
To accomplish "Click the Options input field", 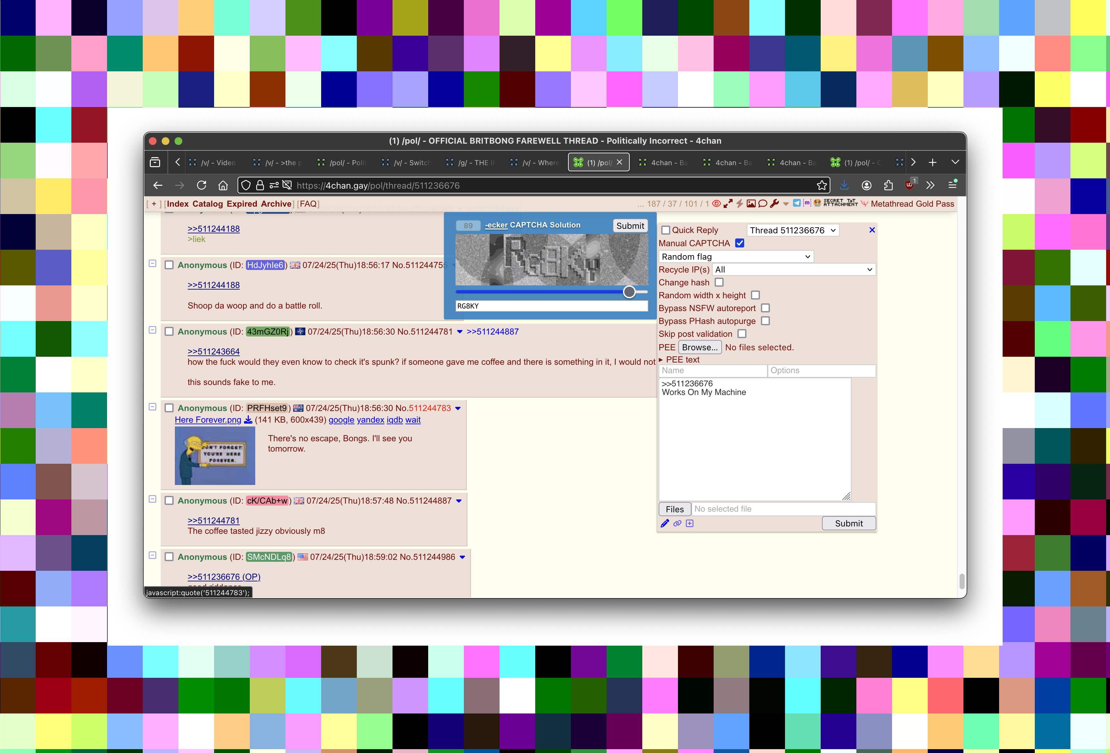I will (x=822, y=371).
